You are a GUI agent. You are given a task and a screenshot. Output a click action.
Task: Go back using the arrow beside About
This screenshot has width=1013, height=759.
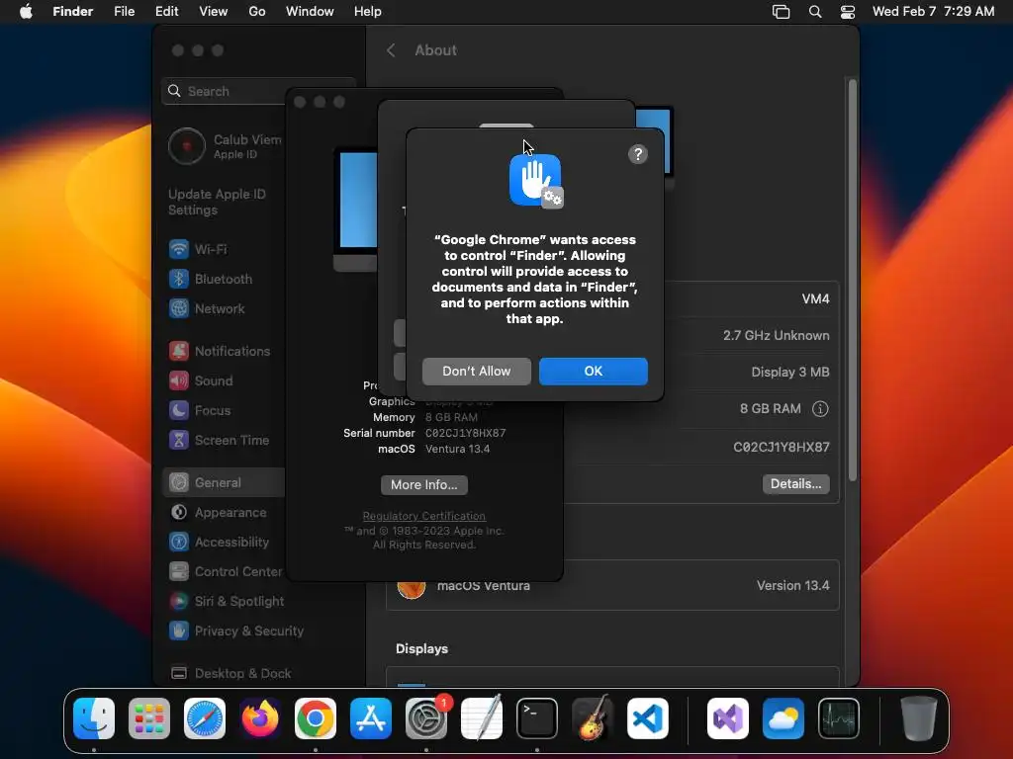pyautogui.click(x=391, y=50)
